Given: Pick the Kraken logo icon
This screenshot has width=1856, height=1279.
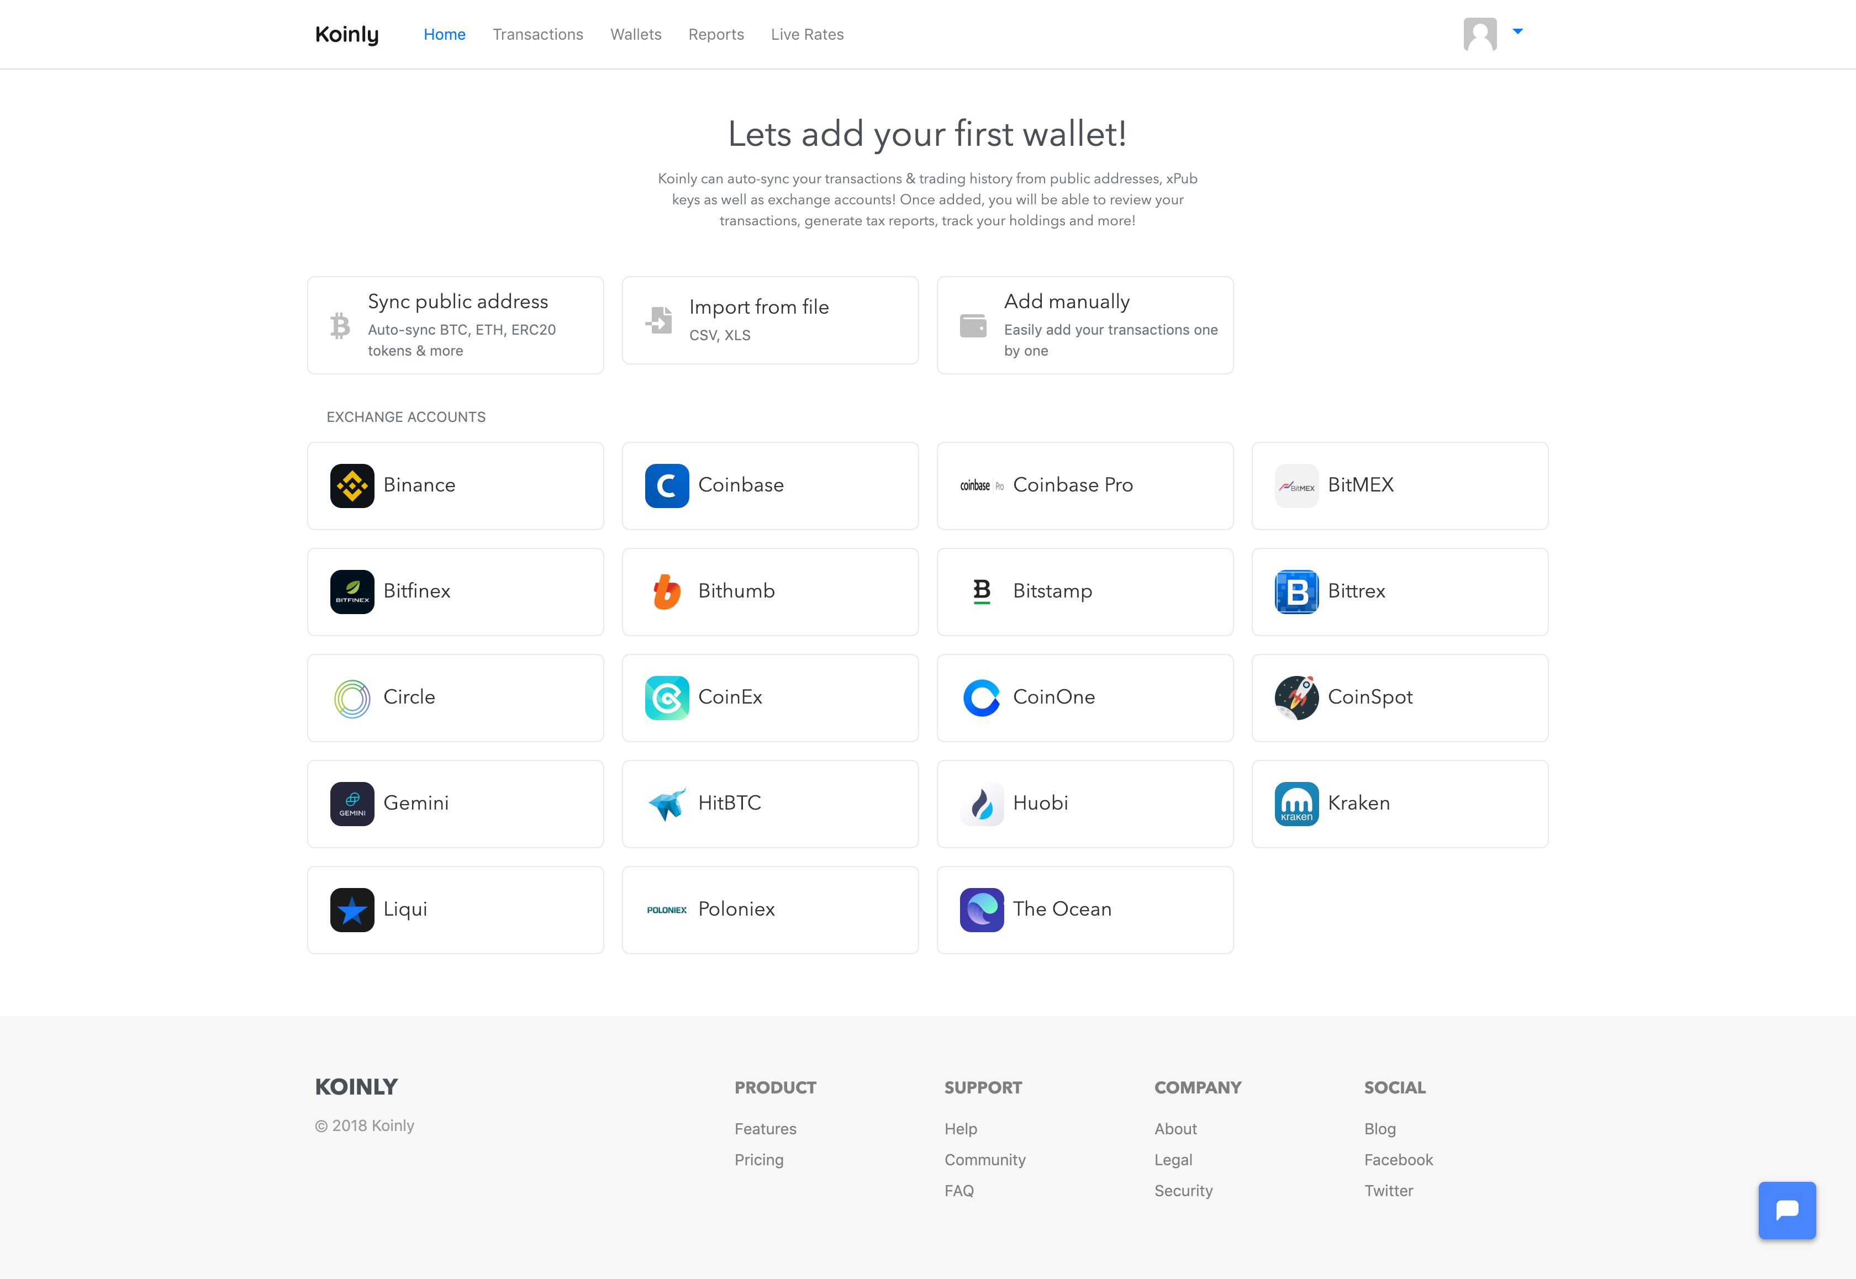Looking at the screenshot, I should [1296, 804].
